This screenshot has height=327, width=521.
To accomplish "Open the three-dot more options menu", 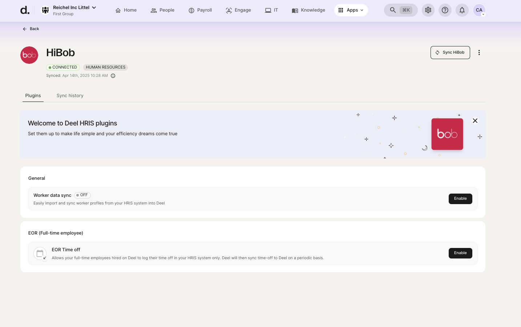I will (x=479, y=53).
